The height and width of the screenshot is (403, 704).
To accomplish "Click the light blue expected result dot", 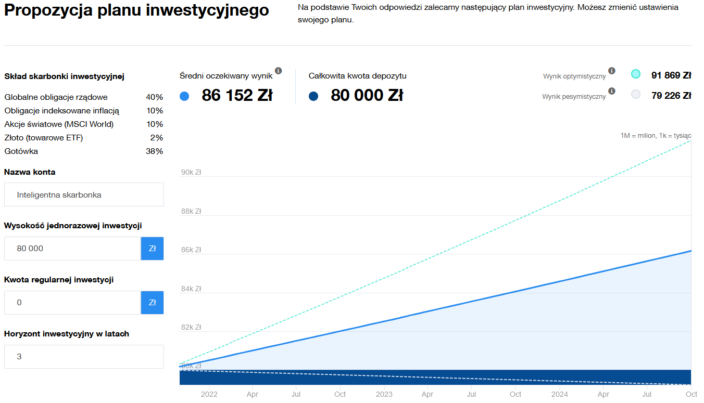I will (184, 96).
